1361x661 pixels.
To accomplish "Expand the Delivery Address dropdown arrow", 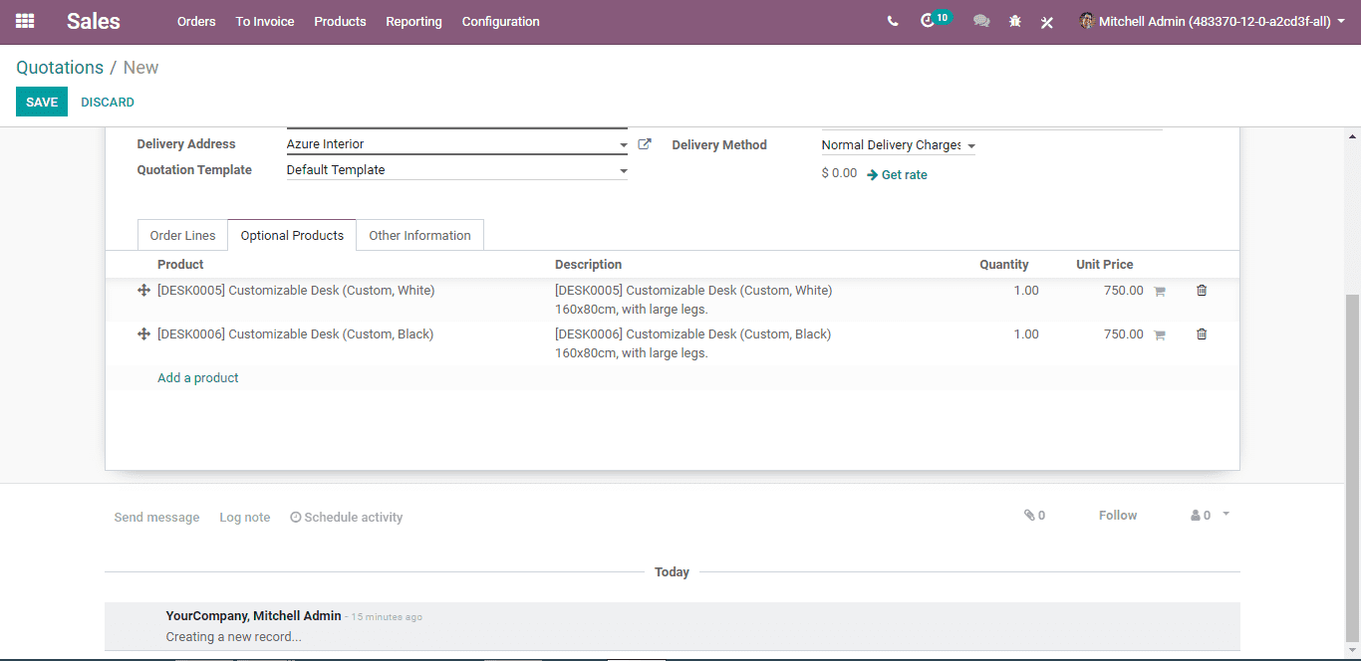I will click(624, 145).
